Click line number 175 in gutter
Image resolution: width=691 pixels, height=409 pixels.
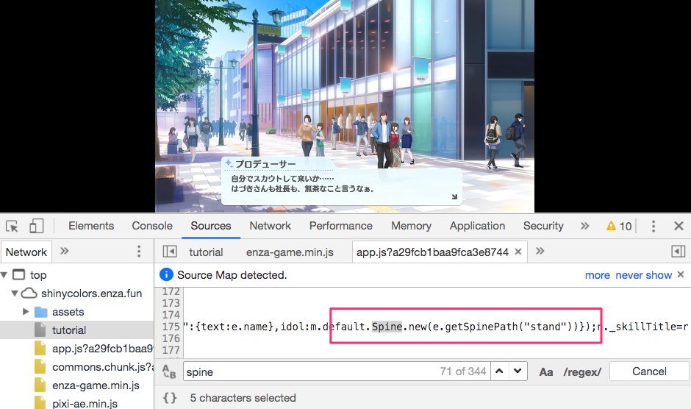(x=171, y=327)
